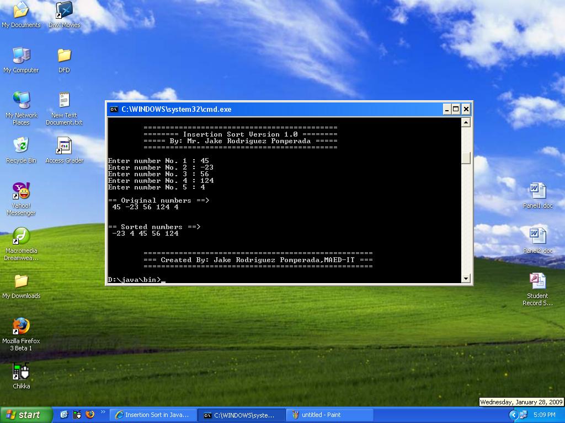Click the cmd window vertical scrollbar thumb

(466, 158)
